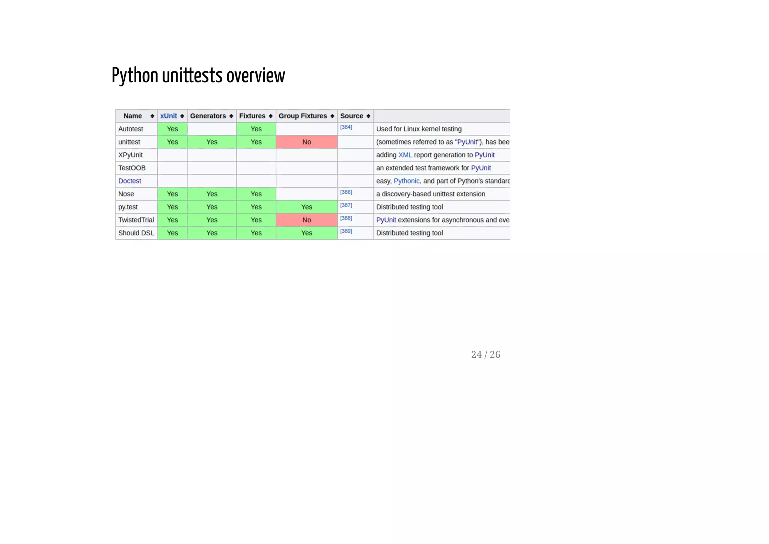The image size is (769, 544).
Task: Open the Doctest link in Name column
Action: point(130,181)
